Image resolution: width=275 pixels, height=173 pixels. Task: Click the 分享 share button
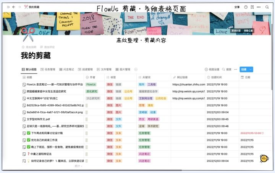[237, 7]
